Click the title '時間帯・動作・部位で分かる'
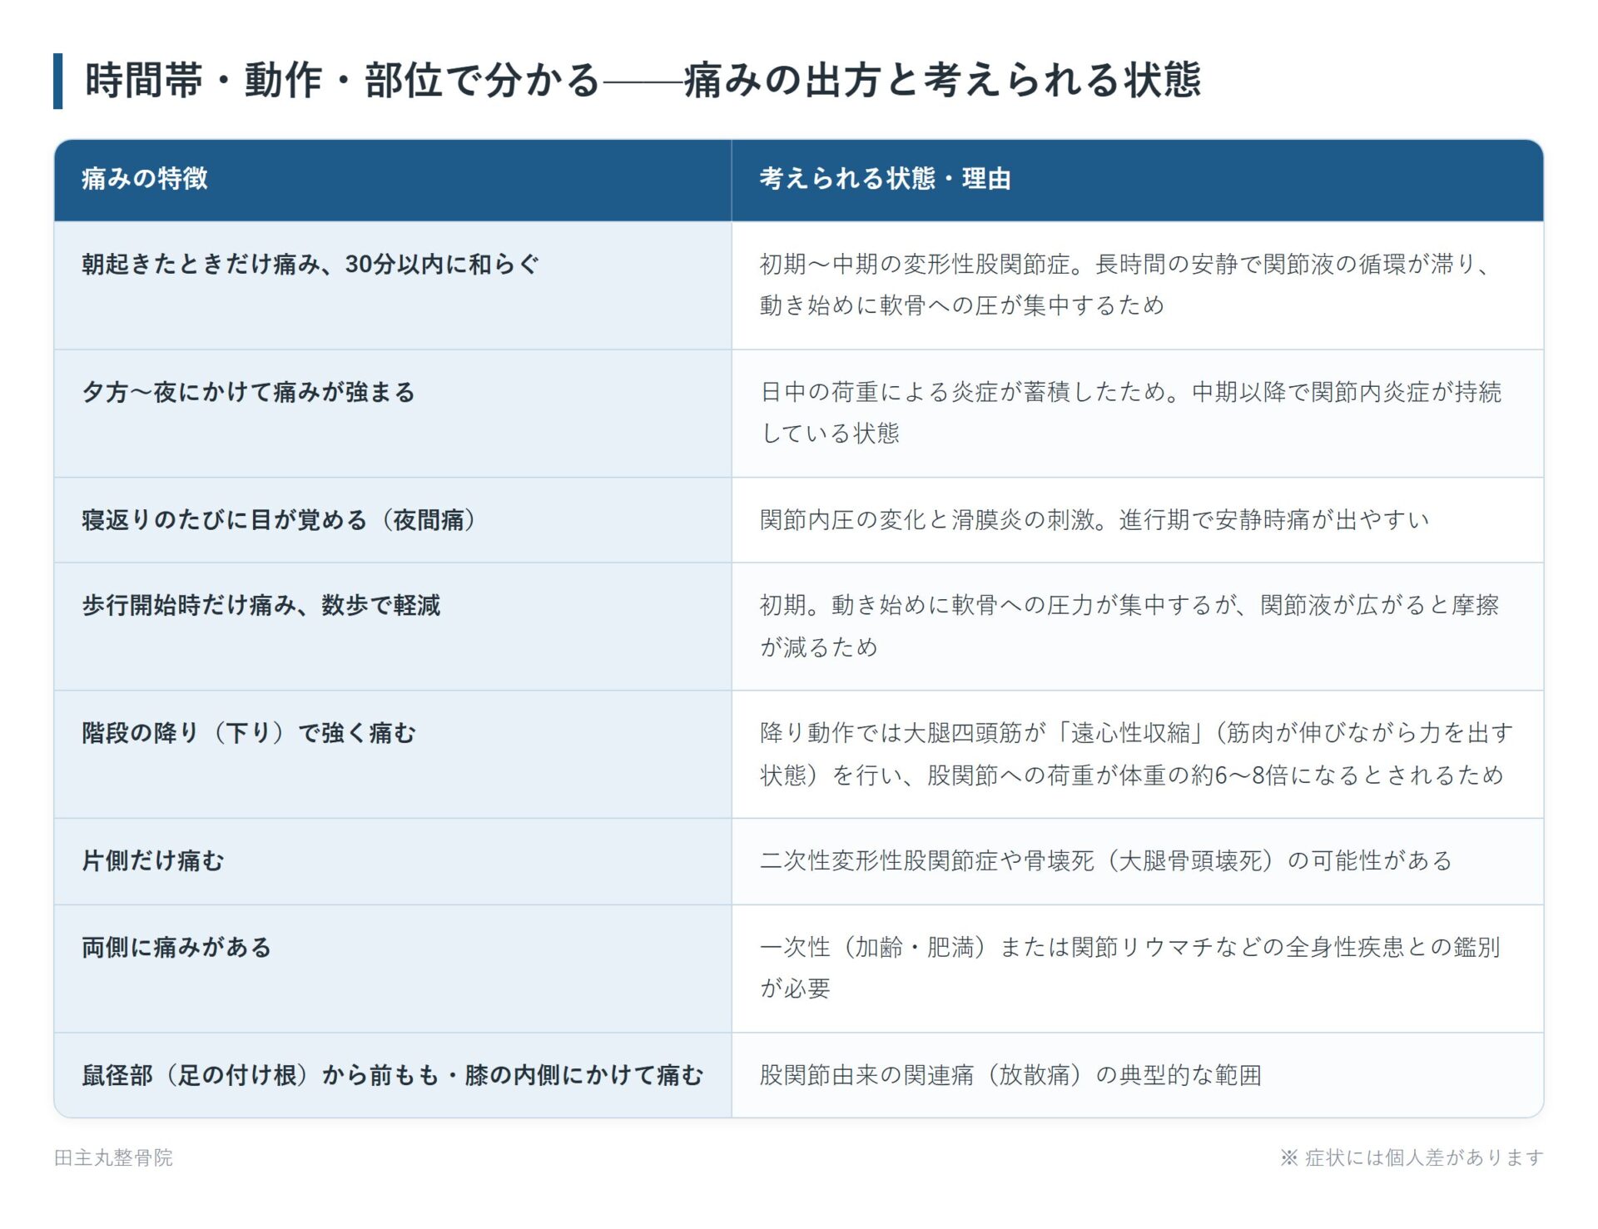 pyautogui.click(x=342, y=81)
